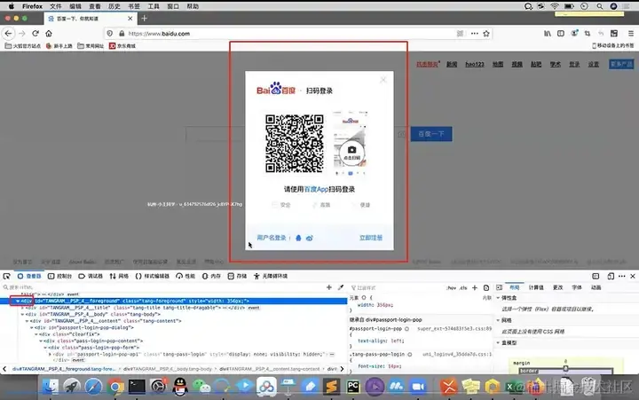Viewport: 639px width, 400px height.
Task: Show sidebars with the sidebar toolbar icon
Action: tap(561, 34)
